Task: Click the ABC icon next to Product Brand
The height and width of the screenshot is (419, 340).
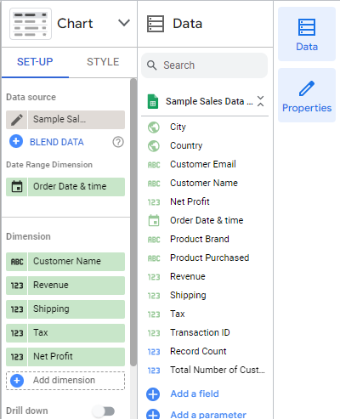Action: coord(154,240)
